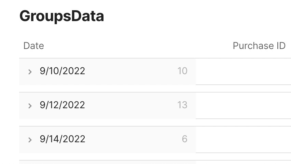Click the record count 6 badge
The image size is (291, 164).
coord(184,139)
